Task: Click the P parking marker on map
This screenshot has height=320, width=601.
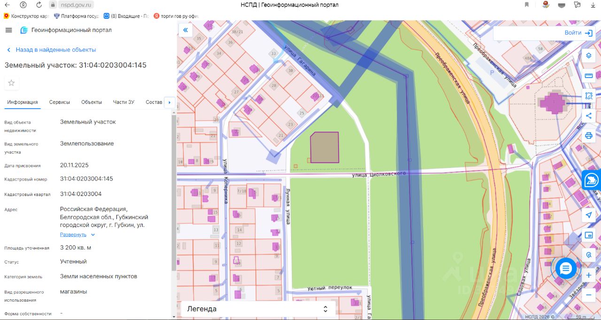Action: click(492, 73)
